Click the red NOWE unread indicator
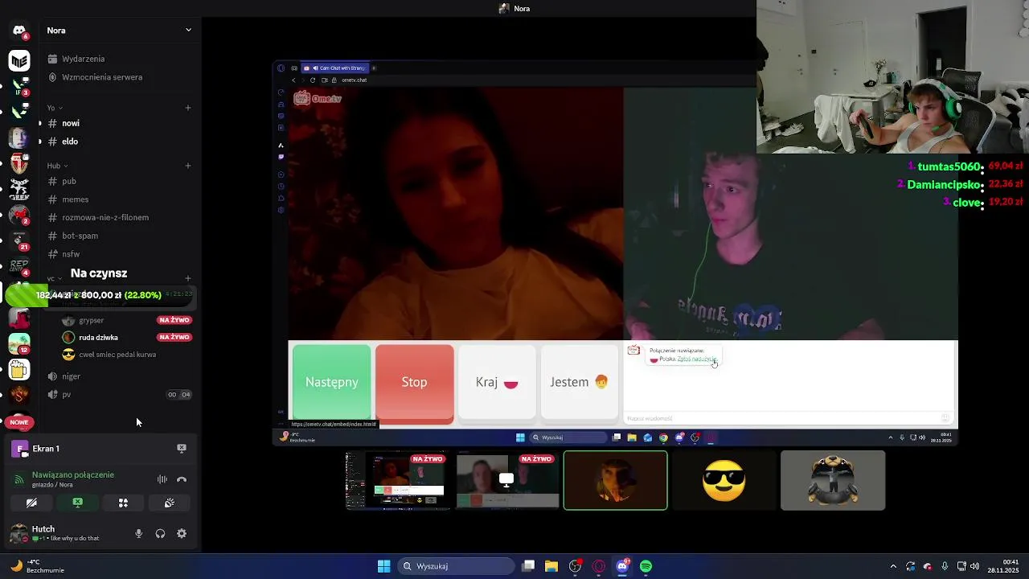The image size is (1029, 579). pyautogui.click(x=19, y=421)
